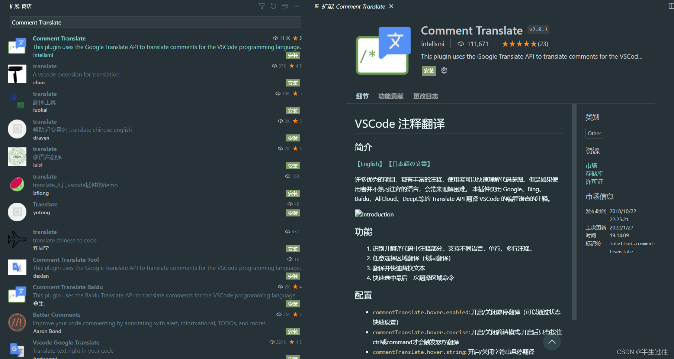
Task: Click the broken Introduction image
Action: click(374, 214)
